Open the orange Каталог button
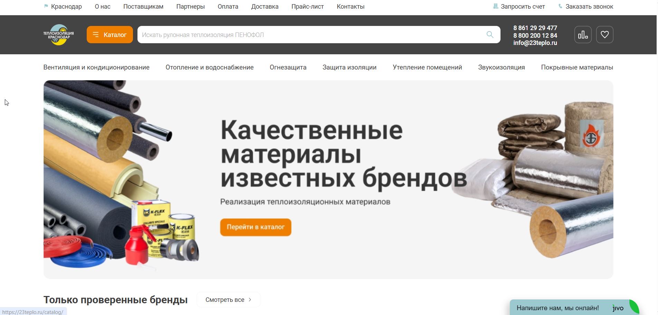 coord(109,35)
